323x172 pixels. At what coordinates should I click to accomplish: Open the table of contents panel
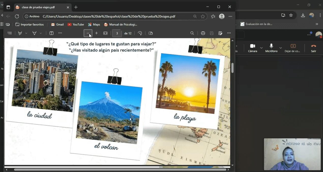(10, 33)
